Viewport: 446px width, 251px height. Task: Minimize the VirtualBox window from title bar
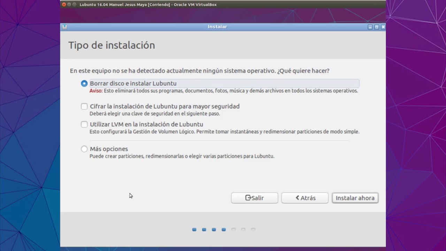tap(69, 5)
